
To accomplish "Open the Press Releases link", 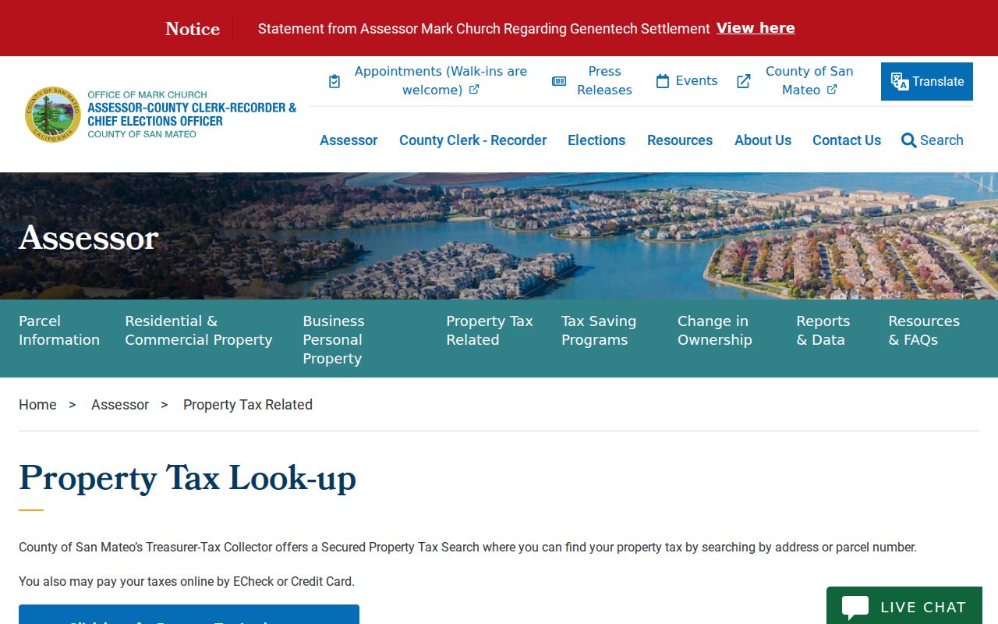I will coord(604,80).
